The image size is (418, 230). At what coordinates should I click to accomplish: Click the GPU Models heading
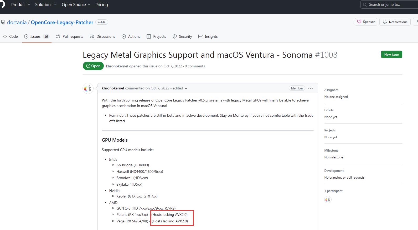[x=115, y=140]
